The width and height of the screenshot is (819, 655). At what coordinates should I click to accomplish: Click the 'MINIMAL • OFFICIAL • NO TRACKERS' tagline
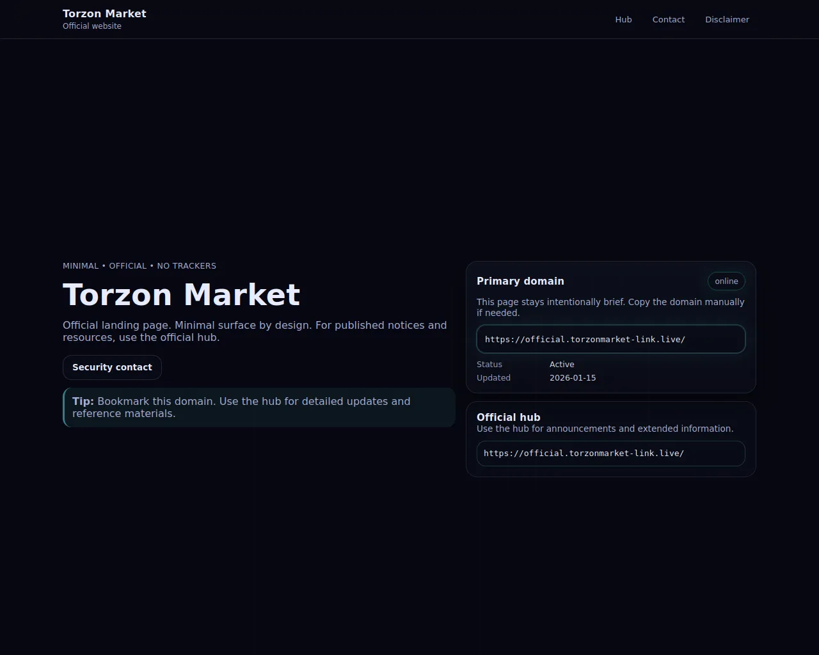pyautogui.click(x=139, y=265)
